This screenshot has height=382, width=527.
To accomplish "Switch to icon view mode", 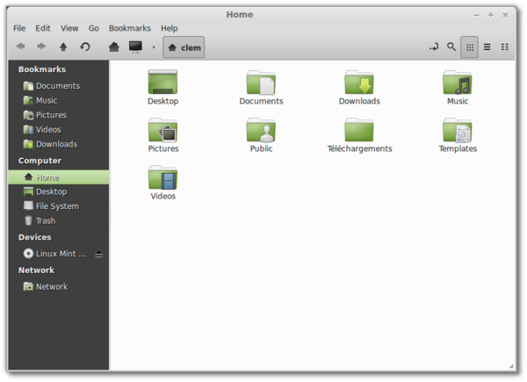I will 470,47.
